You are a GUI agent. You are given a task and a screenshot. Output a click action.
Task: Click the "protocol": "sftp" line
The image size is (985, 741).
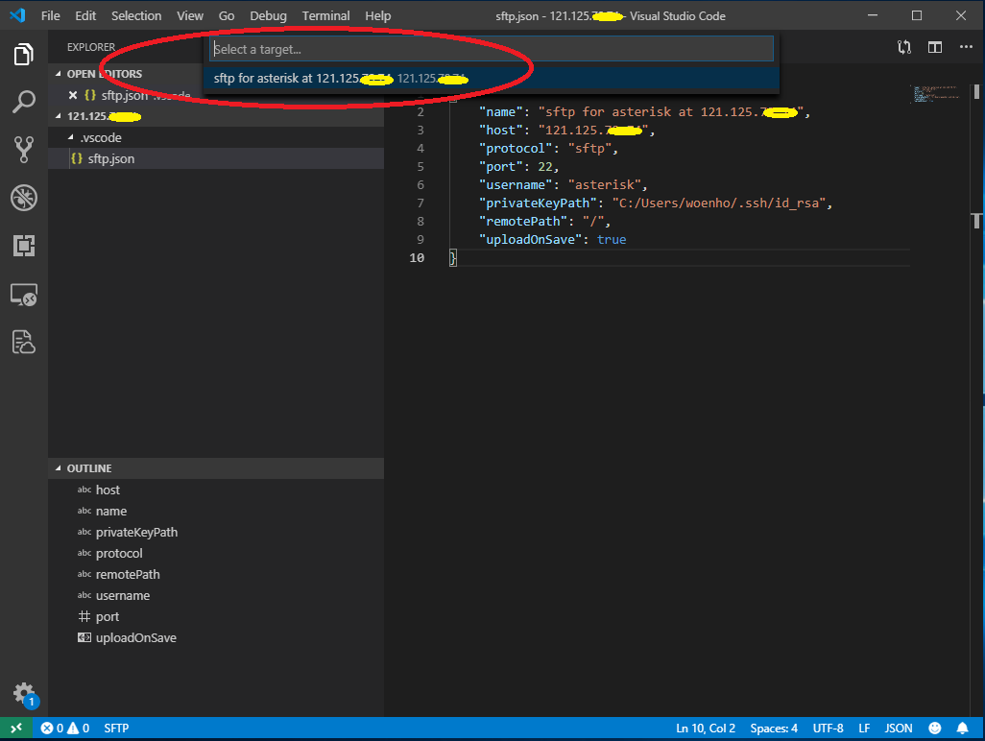[x=548, y=148]
